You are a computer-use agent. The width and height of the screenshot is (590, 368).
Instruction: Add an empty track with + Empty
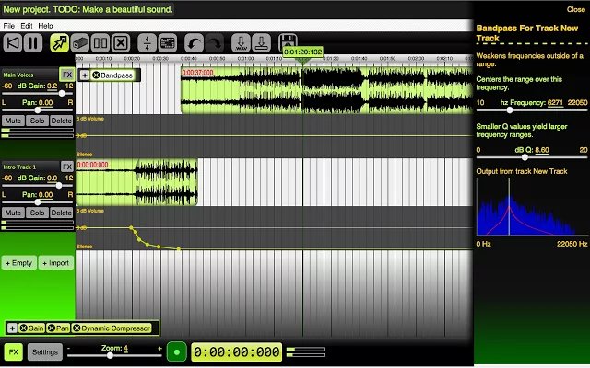point(18,263)
